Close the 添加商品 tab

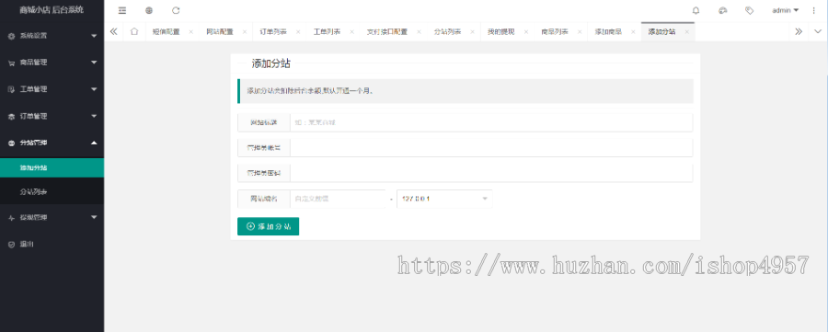point(633,31)
